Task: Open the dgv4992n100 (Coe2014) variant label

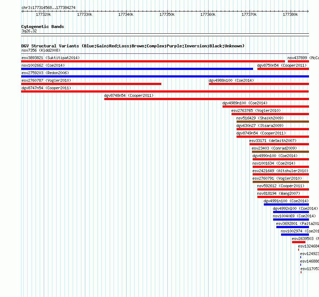Action: [x=295, y=208]
